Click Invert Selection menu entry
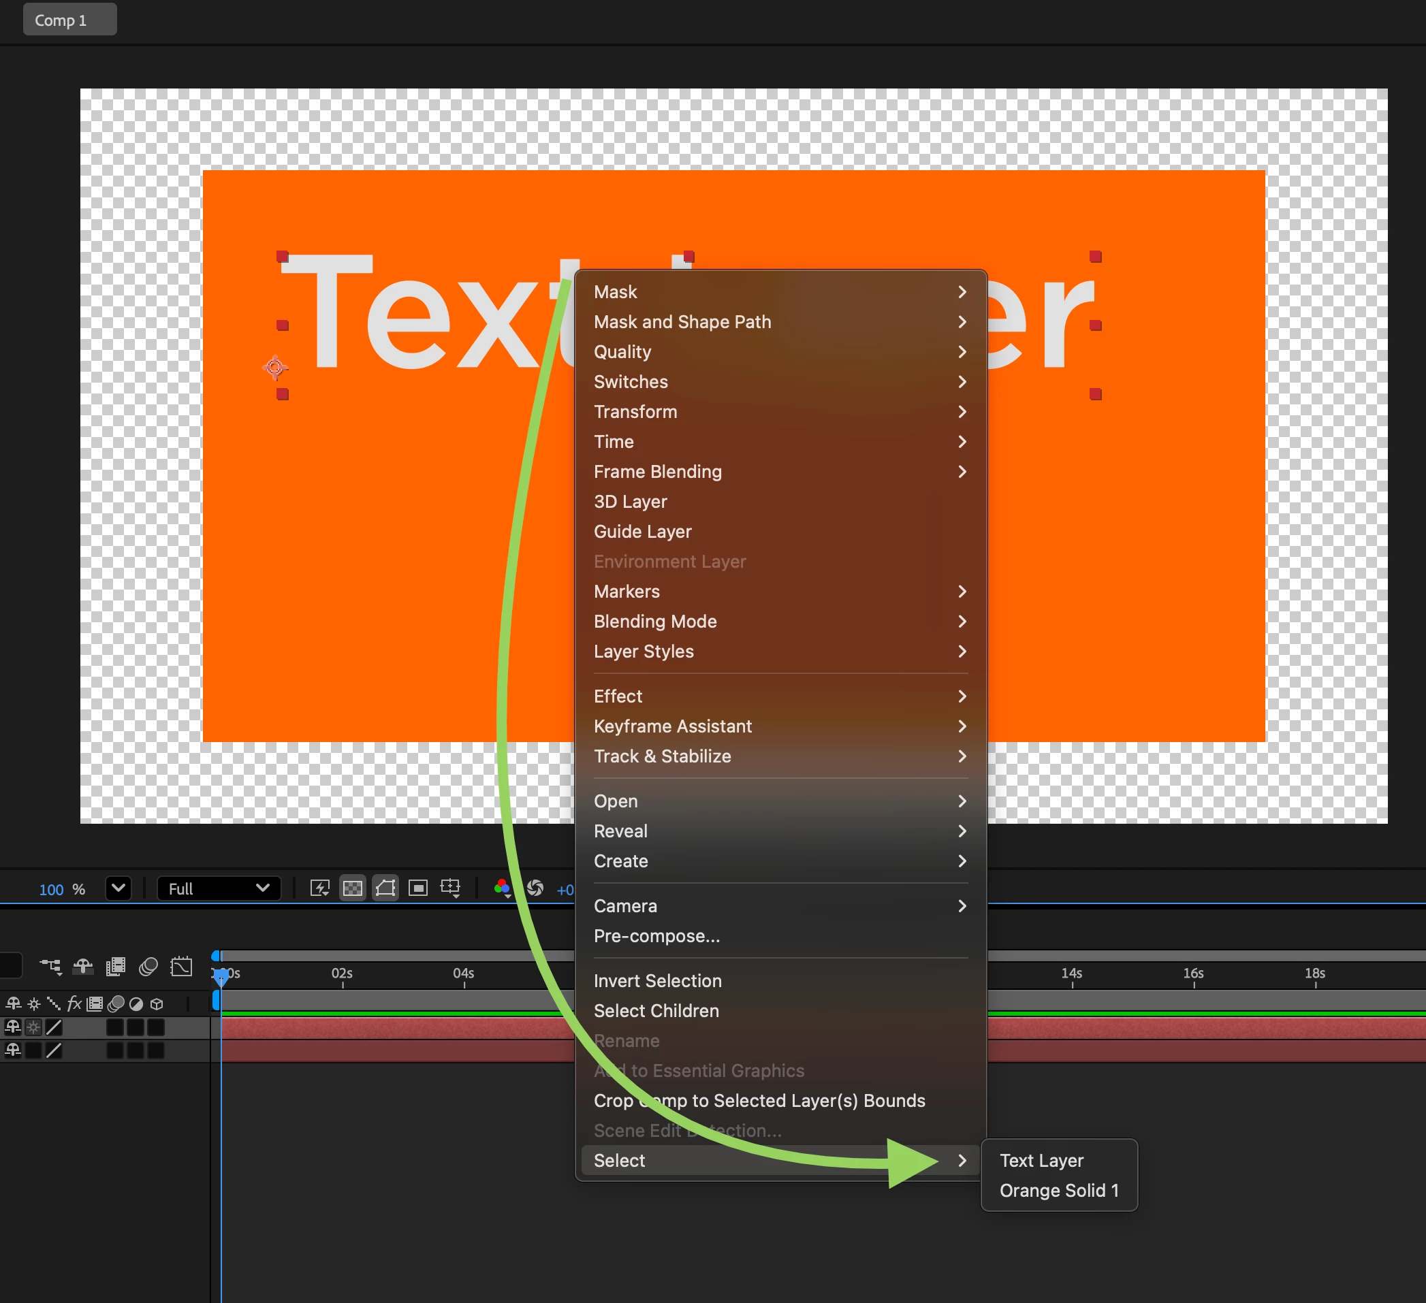 point(657,980)
